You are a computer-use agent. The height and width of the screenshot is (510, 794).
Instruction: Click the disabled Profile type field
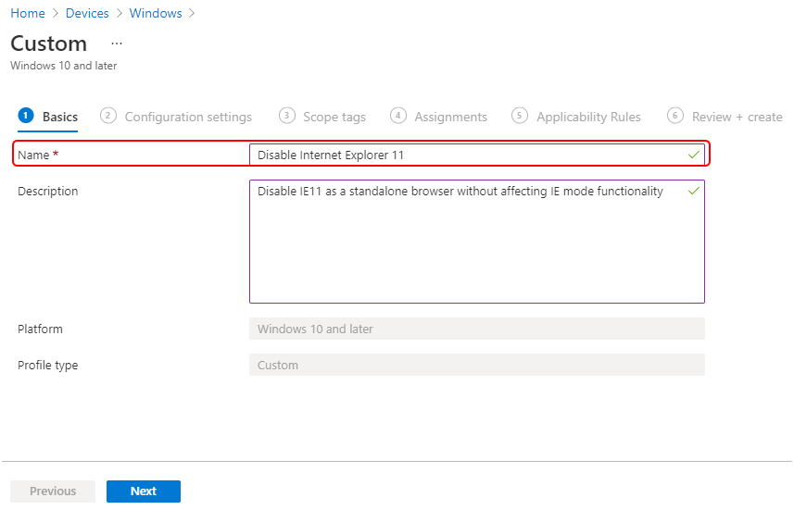[477, 365]
